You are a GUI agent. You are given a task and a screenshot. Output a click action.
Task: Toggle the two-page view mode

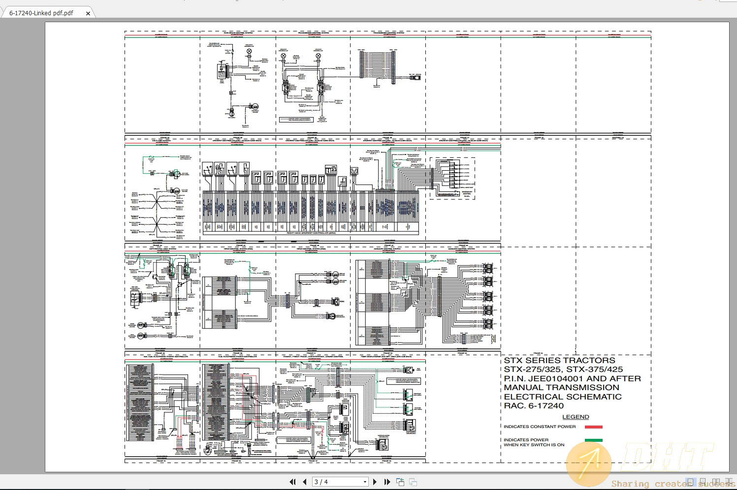(x=716, y=482)
